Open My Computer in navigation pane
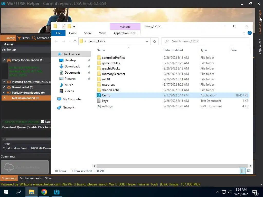Image resolution: width=263 pixels, height=197 pixels. (72, 99)
